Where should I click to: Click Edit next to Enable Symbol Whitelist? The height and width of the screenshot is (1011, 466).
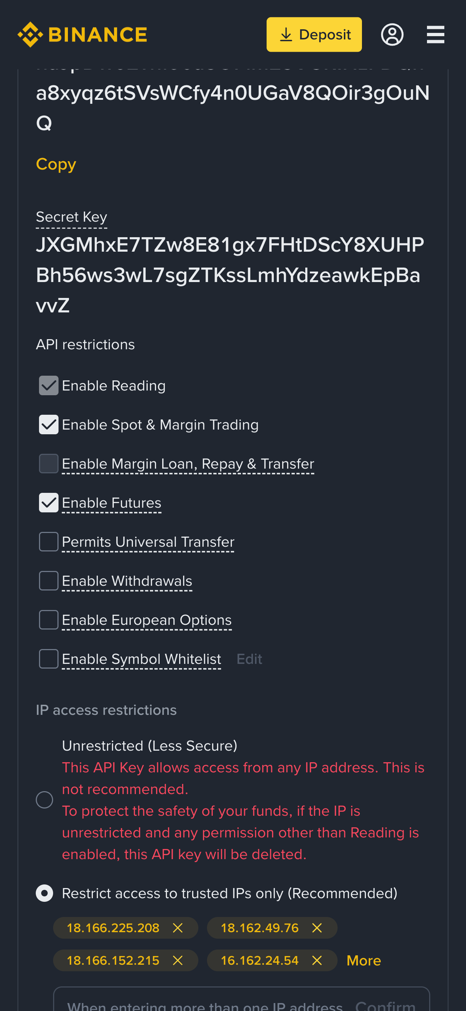point(249,658)
